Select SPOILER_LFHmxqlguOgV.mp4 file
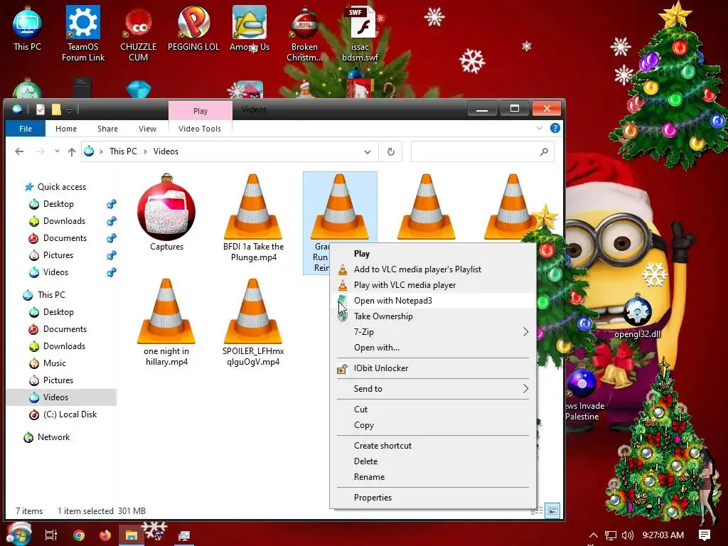 (x=253, y=322)
